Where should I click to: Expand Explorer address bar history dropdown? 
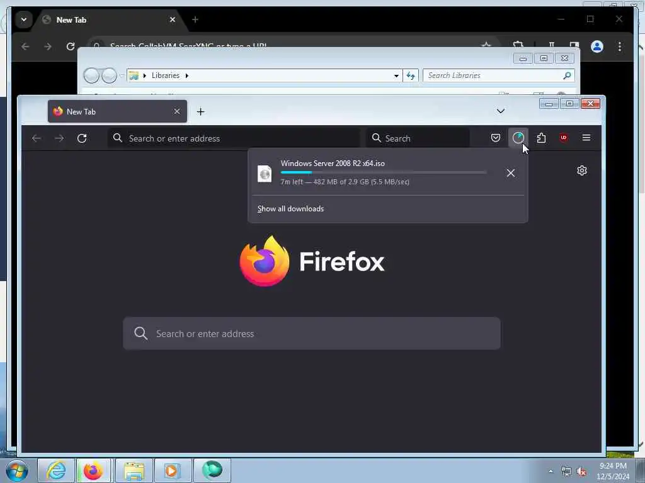pyautogui.click(x=396, y=75)
